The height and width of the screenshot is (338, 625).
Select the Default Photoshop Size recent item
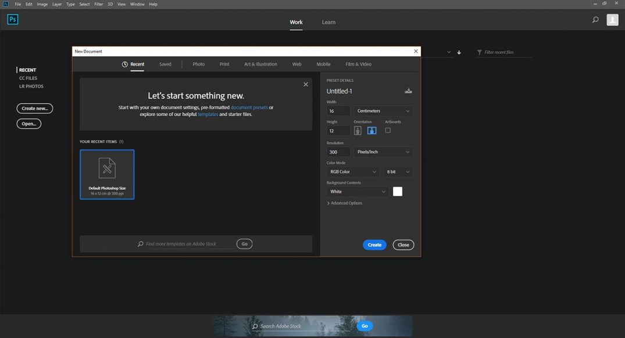(106, 174)
